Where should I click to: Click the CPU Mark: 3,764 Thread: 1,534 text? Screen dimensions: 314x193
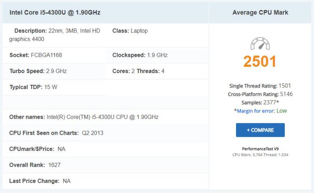[x=260, y=155]
